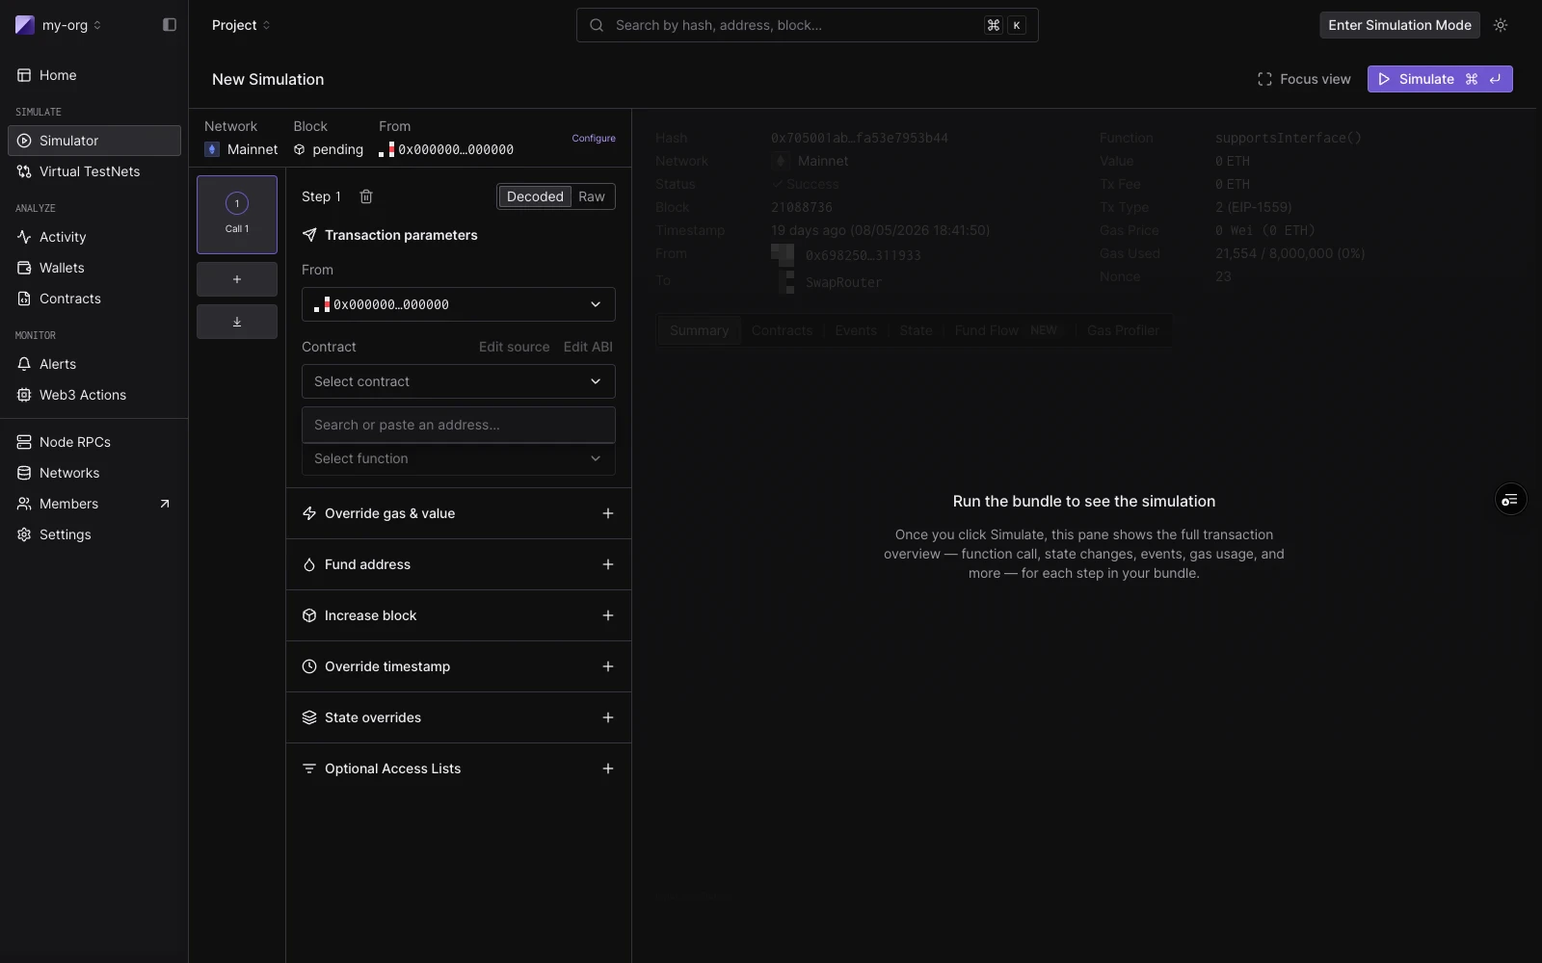The width and height of the screenshot is (1542, 963).
Task: Click Focus view button label
Action: click(1316, 79)
